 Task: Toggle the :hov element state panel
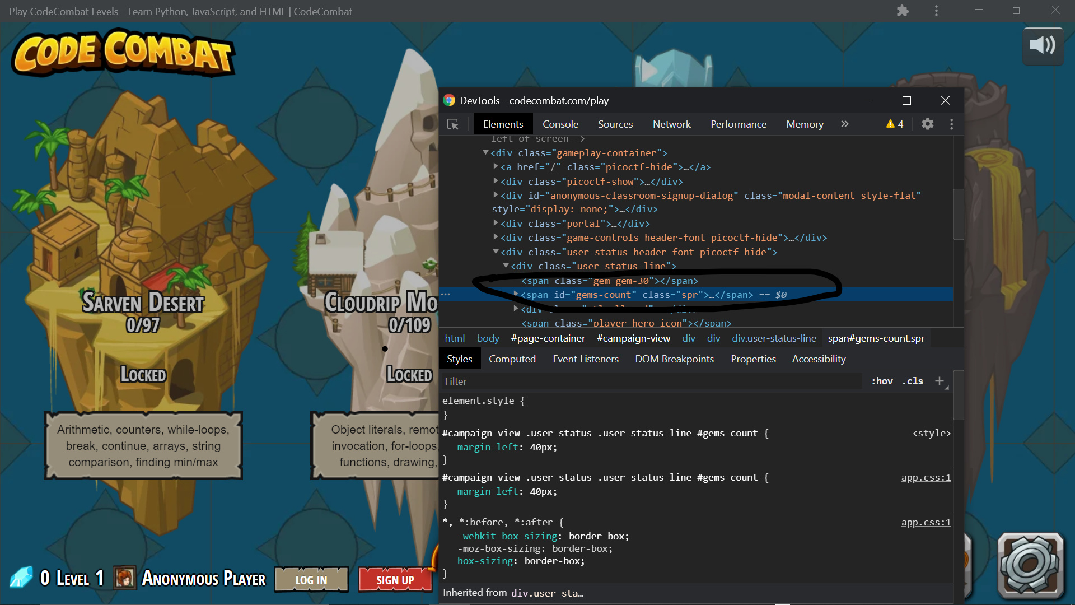(882, 381)
